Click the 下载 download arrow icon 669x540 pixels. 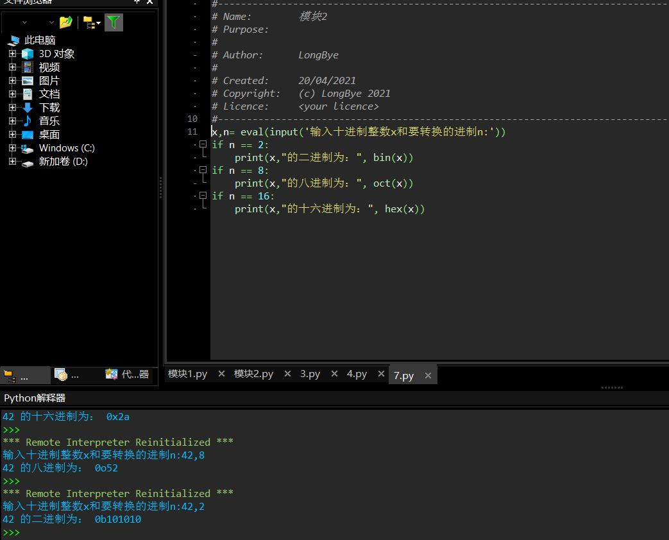click(28, 108)
